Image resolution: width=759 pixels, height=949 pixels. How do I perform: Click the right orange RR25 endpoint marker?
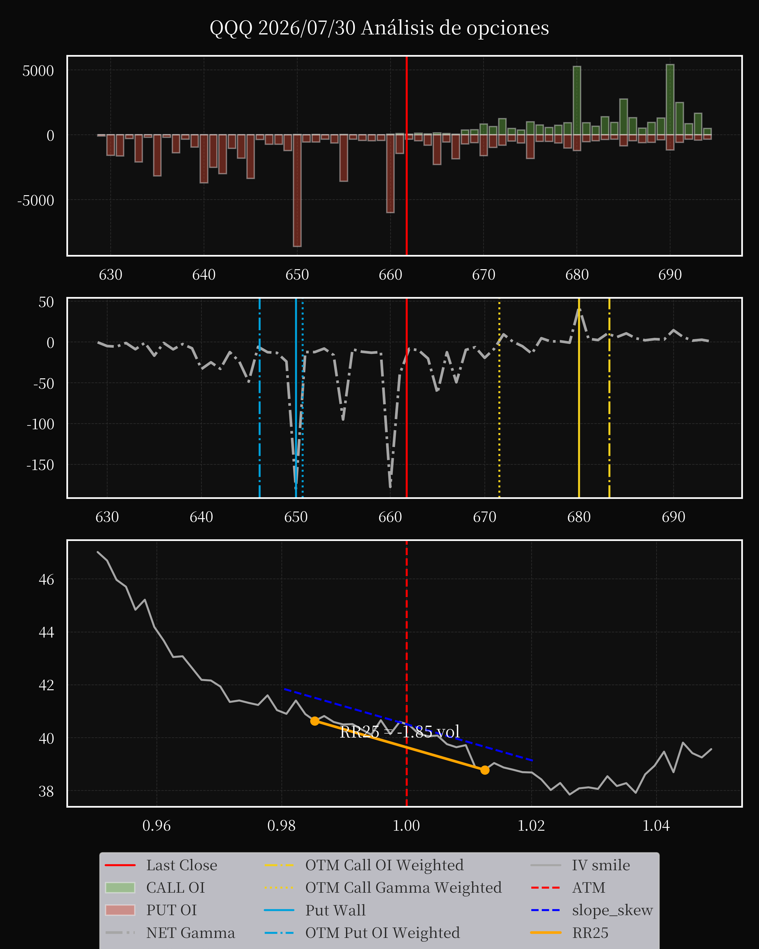pos(485,770)
